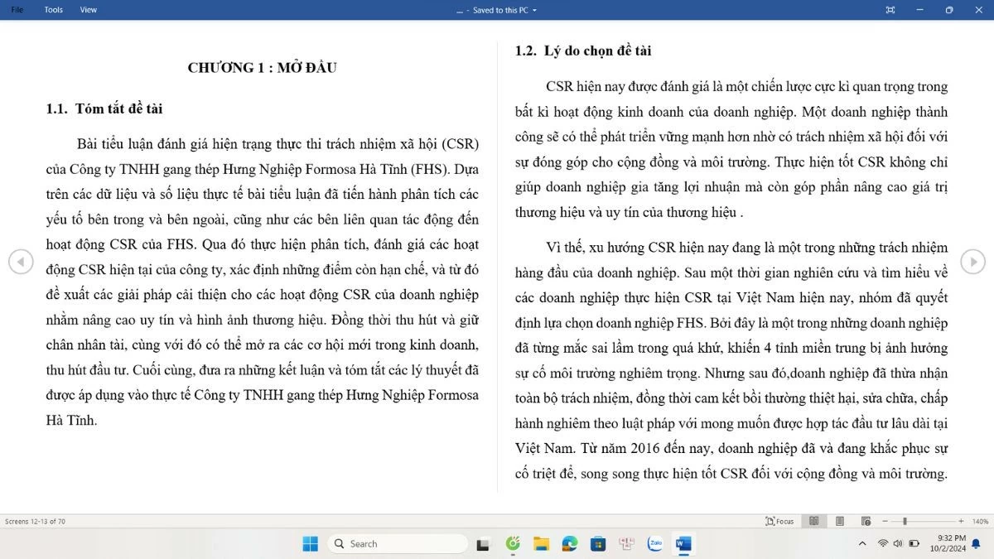
Task: Click the Auto-hide Ribbon icon
Action: [890, 9]
